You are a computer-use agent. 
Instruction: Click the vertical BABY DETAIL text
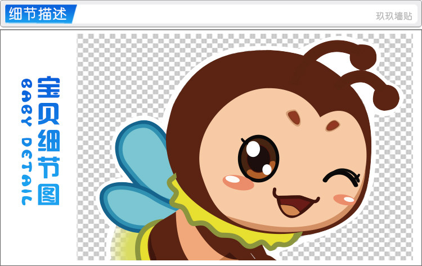27,142
